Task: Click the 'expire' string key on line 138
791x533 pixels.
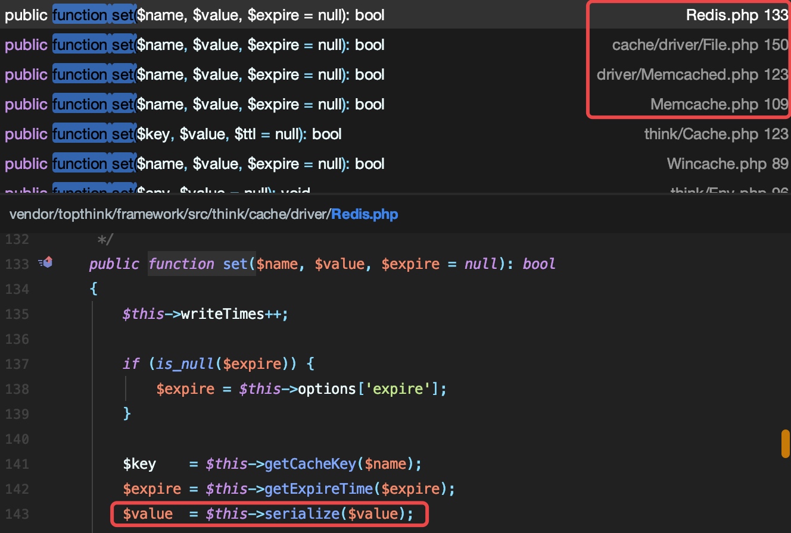Action: 397,388
